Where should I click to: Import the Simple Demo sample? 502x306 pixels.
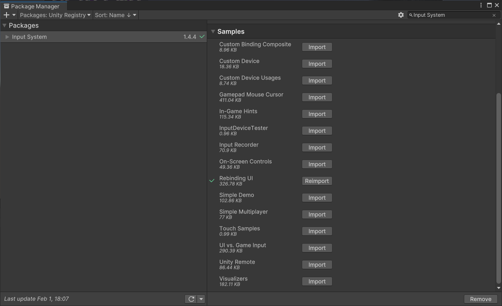click(x=317, y=198)
